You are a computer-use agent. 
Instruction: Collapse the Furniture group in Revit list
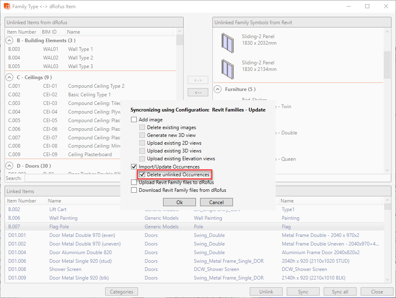pyautogui.click(x=217, y=89)
